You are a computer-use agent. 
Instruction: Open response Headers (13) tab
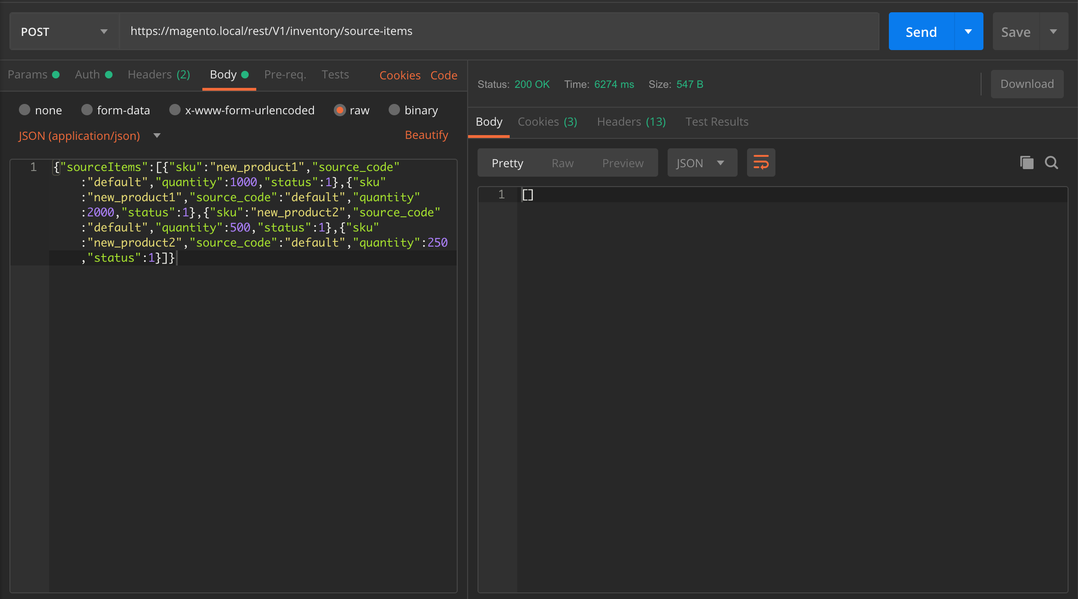pyautogui.click(x=631, y=122)
